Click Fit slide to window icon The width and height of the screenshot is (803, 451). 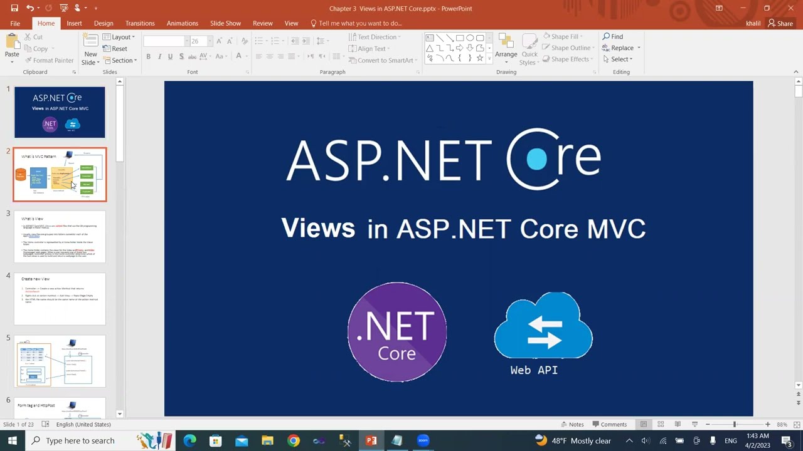tap(796, 424)
